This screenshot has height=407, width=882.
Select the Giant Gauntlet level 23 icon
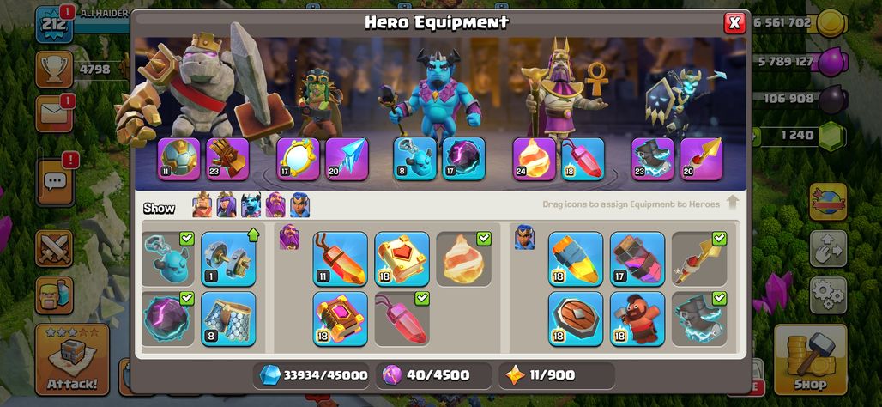(227, 158)
